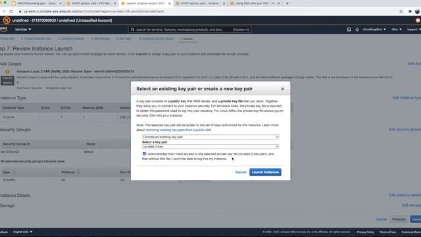This screenshot has width=421, height=237.
Task: Open the CloudDeepDive account menu
Action: click(374, 30)
